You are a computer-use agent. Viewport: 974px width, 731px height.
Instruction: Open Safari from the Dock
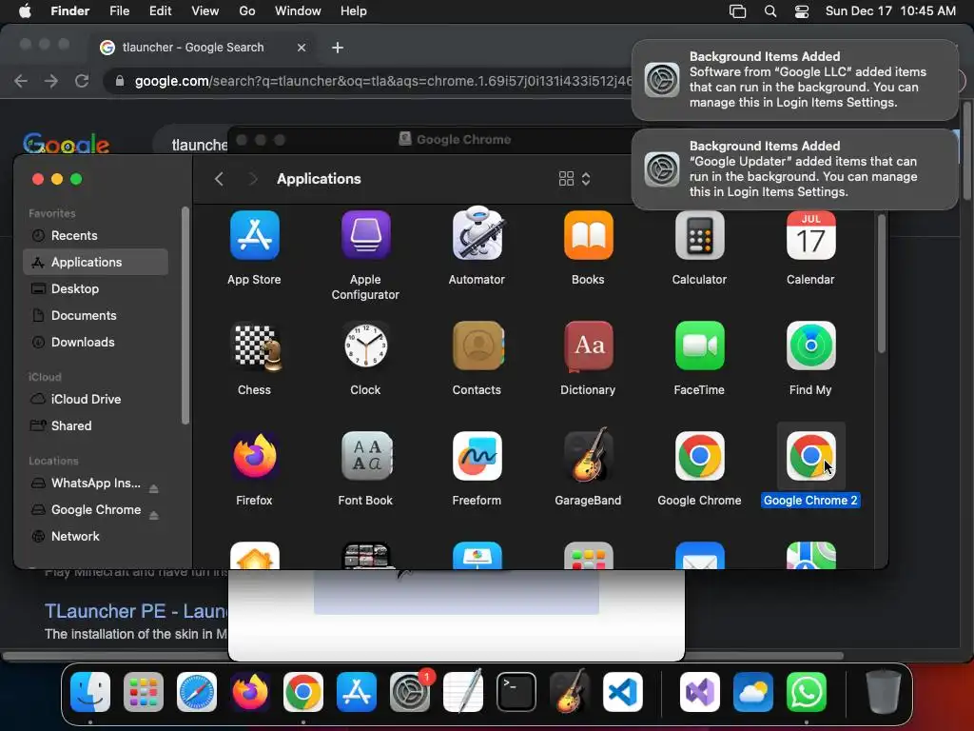tap(196, 692)
